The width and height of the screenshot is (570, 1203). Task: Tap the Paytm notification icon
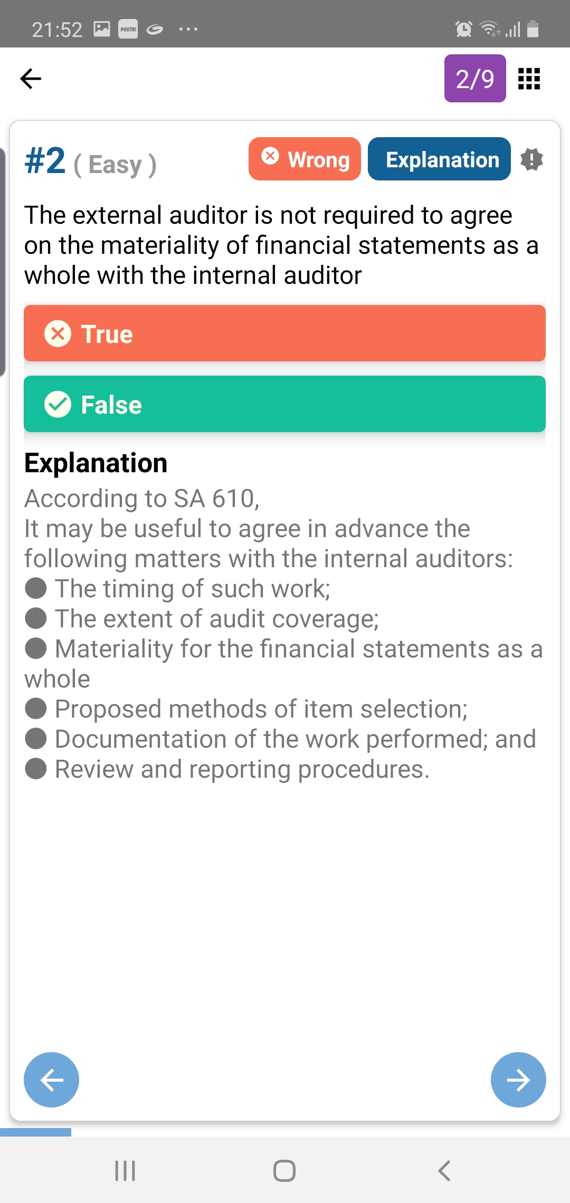[128, 29]
